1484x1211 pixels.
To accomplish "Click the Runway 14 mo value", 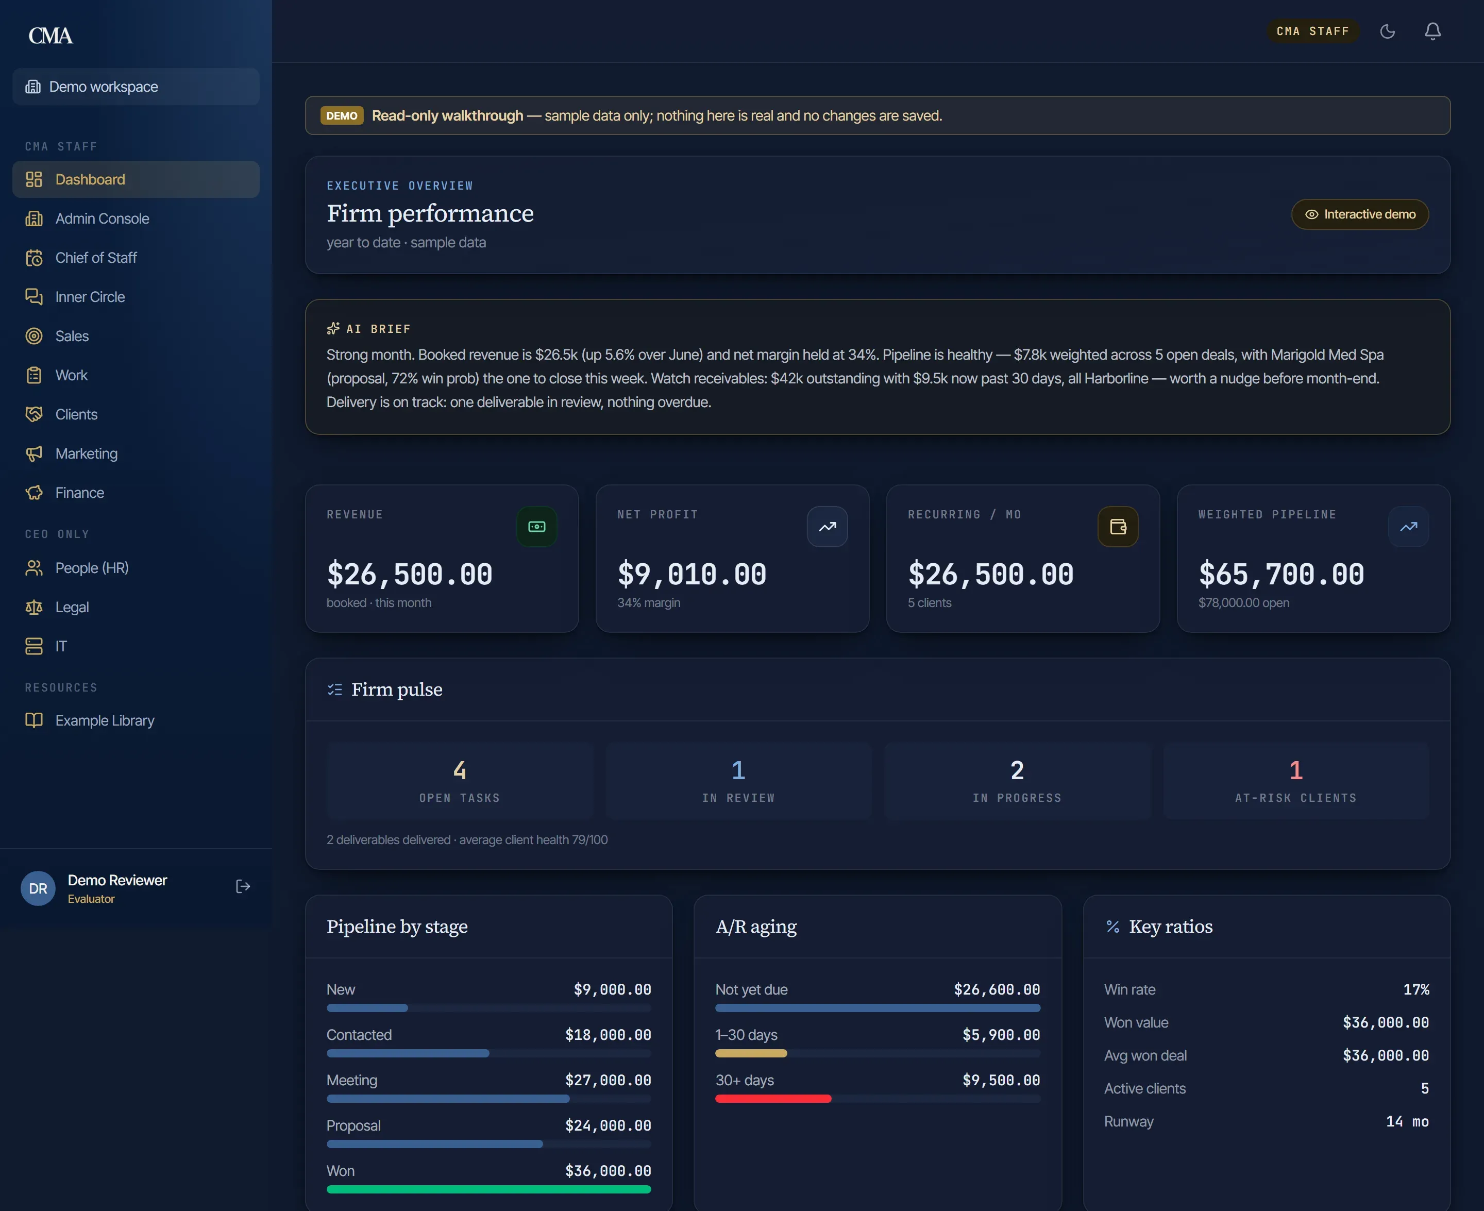I will coord(1407,1122).
